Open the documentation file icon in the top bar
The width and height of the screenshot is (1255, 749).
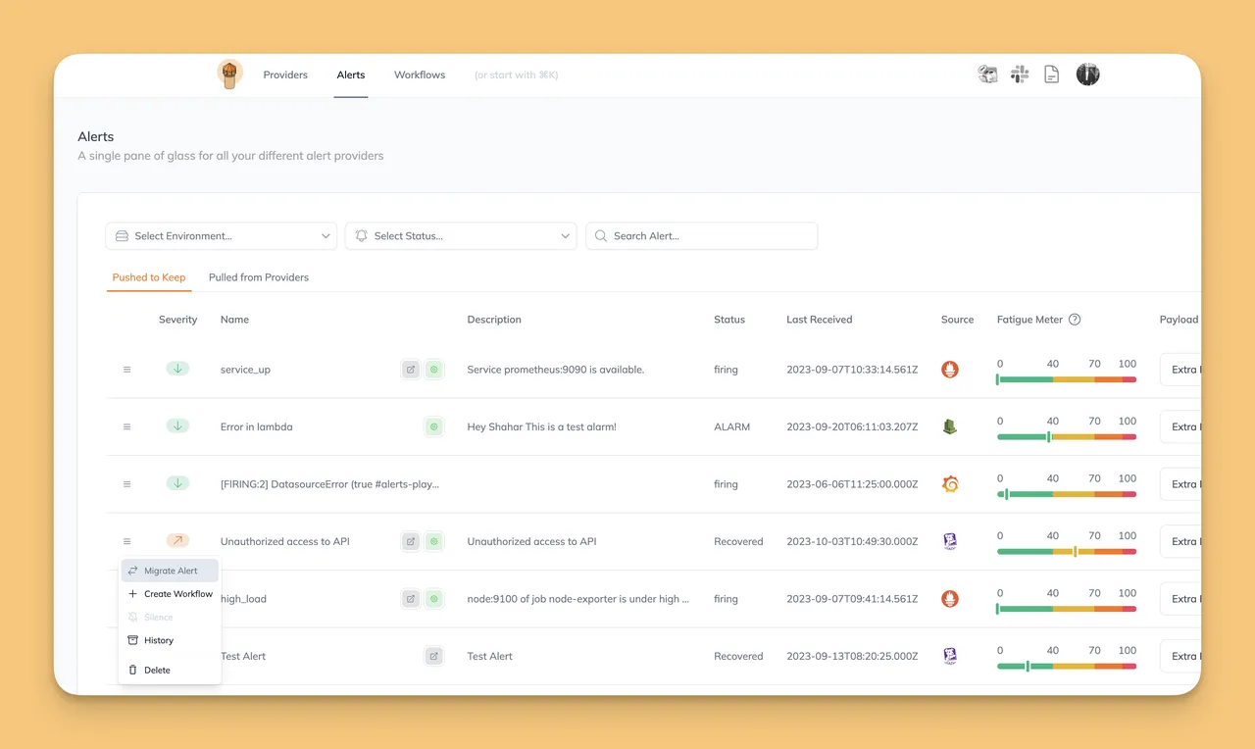pyautogui.click(x=1051, y=75)
